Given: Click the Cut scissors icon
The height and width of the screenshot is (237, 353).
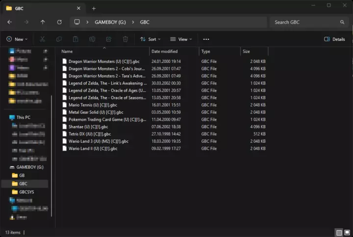Looking at the screenshot, I should click(x=42, y=39).
